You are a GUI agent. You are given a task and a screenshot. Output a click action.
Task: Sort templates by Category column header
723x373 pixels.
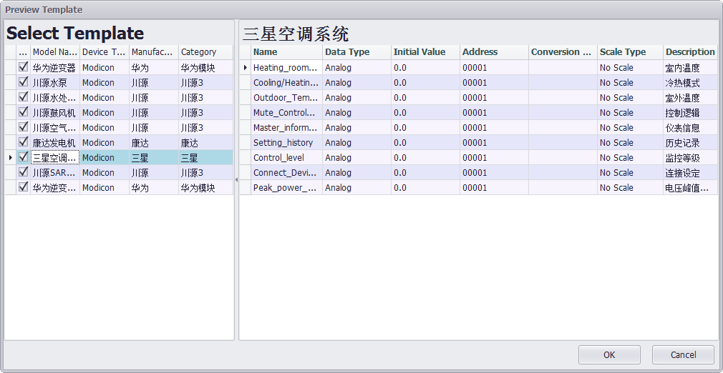point(205,52)
